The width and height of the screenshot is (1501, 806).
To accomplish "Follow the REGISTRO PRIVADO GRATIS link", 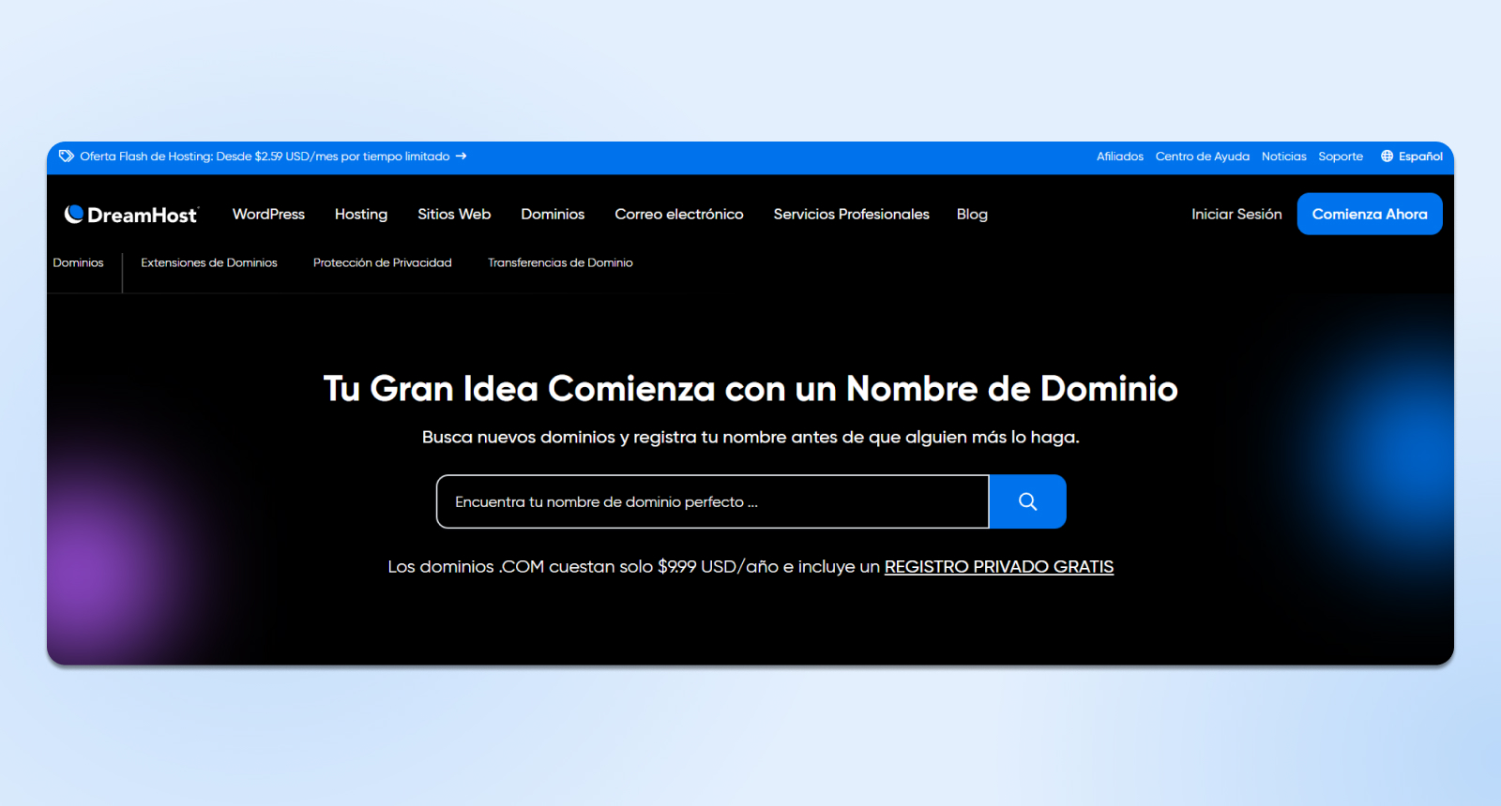I will click(999, 567).
